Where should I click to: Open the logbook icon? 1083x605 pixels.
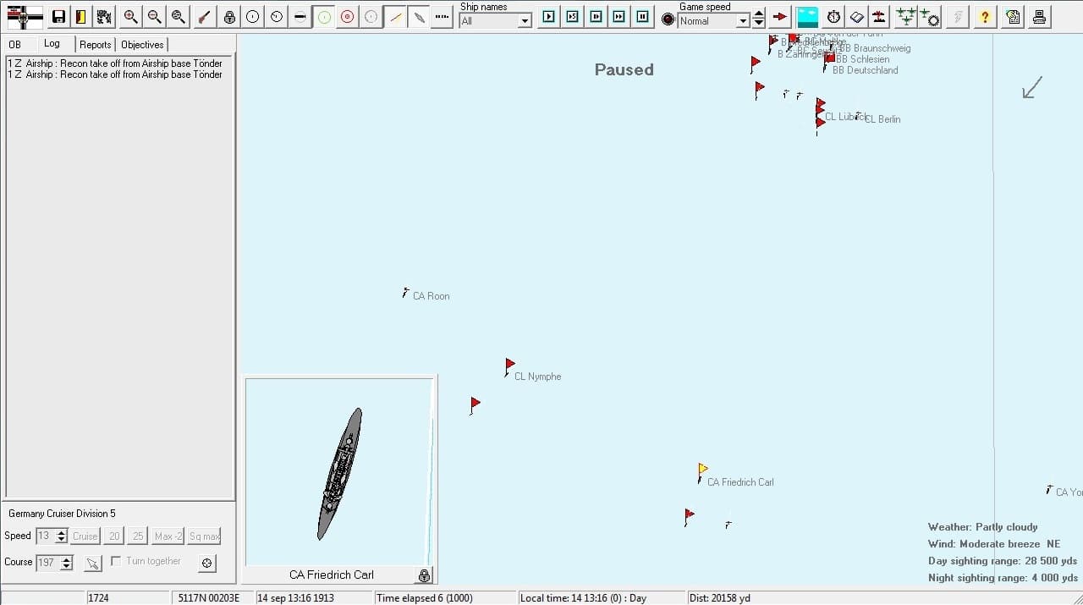click(857, 17)
